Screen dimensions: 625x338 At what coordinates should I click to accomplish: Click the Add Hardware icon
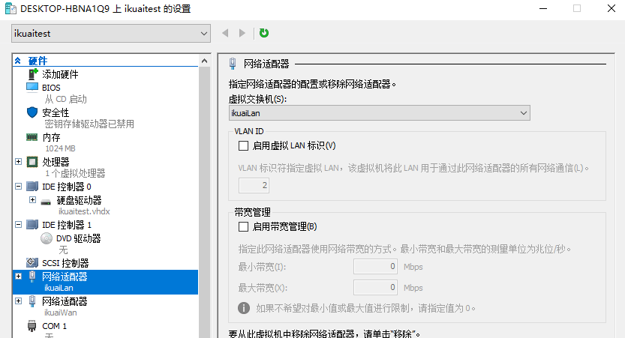click(33, 74)
